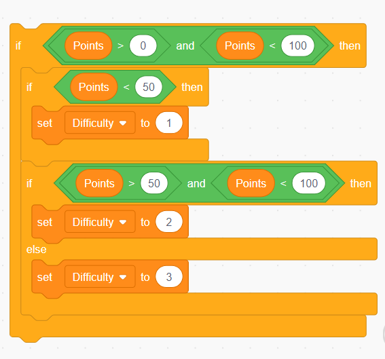Select the 50 field in Points < 50
This screenshot has width=385, height=359.
tap(149, 87)
